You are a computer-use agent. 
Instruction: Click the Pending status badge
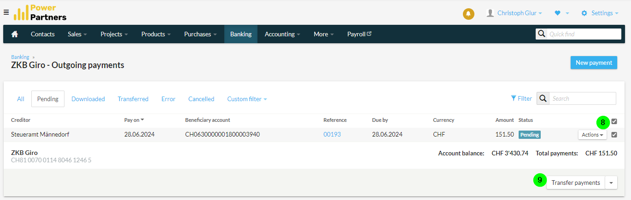[x=530, y=135]
